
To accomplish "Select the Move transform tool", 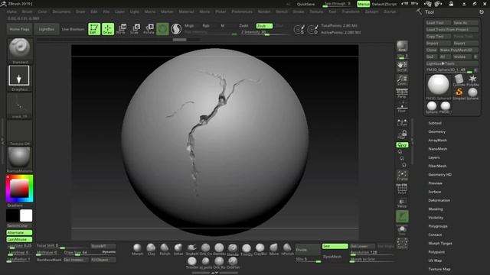I will [121, 29].
